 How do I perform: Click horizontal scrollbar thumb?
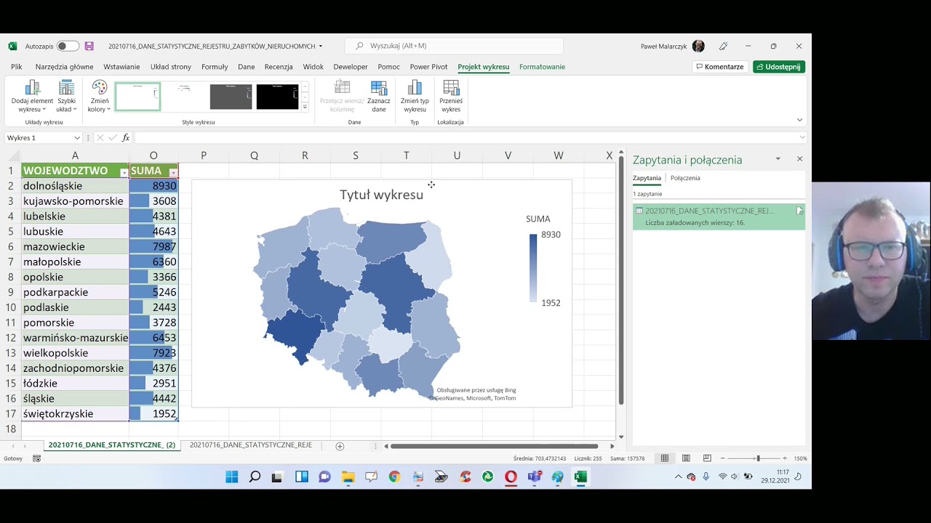pos(494,446)
